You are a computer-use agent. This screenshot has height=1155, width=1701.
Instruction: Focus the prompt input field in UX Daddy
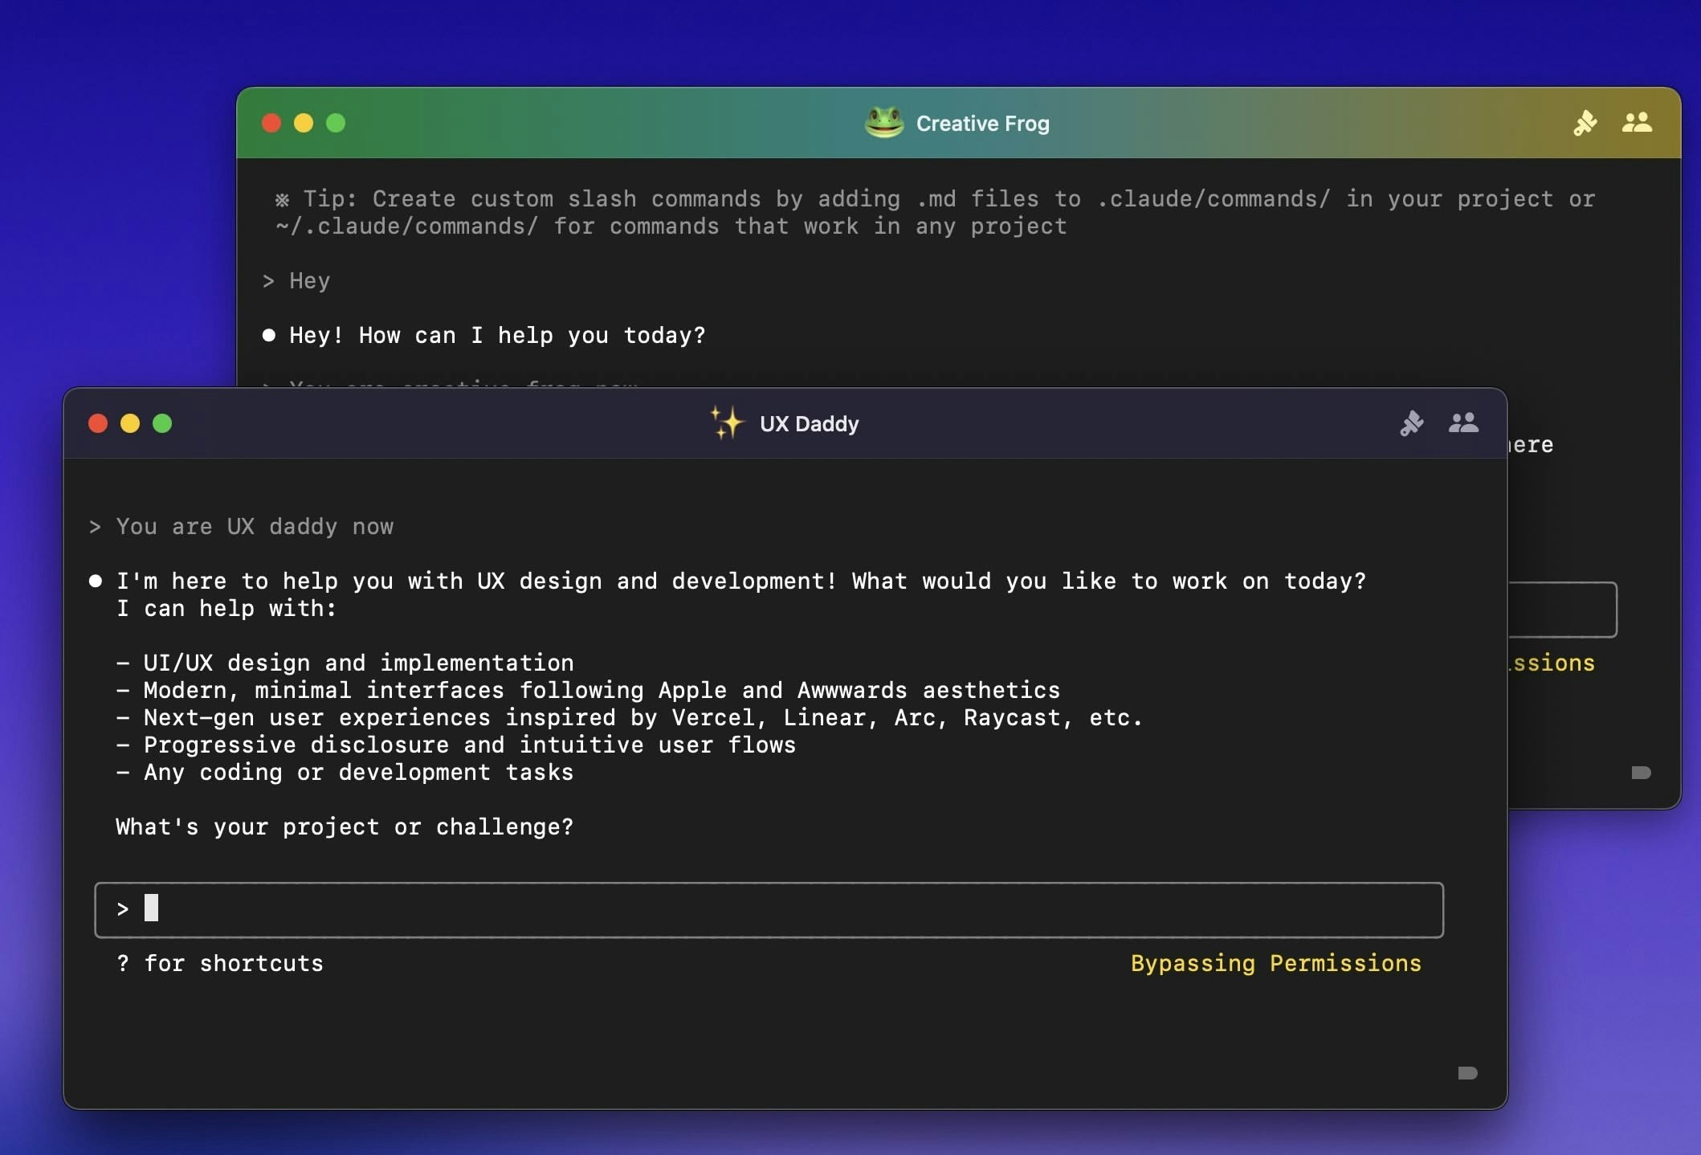coord(769,910)
